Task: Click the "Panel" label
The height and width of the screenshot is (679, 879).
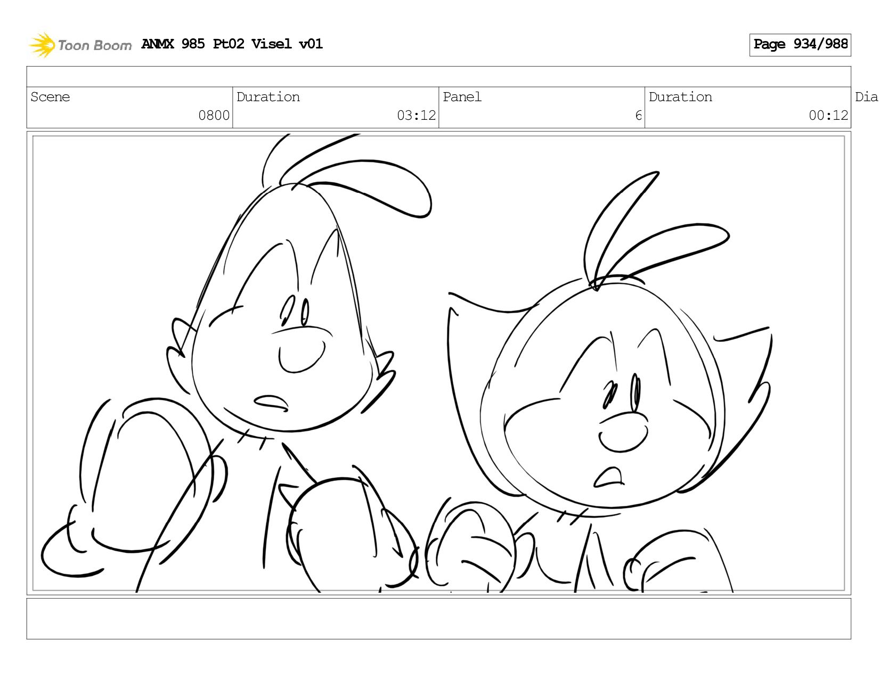Action: [x=462, y=97]
